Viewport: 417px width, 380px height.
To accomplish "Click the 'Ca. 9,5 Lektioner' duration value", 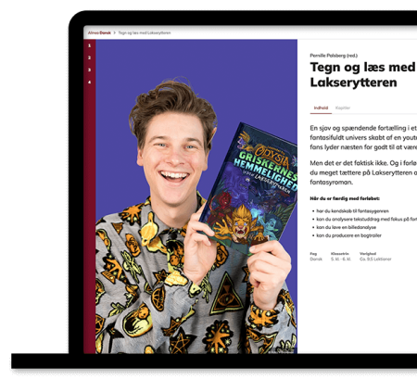I will click(375, 260).
